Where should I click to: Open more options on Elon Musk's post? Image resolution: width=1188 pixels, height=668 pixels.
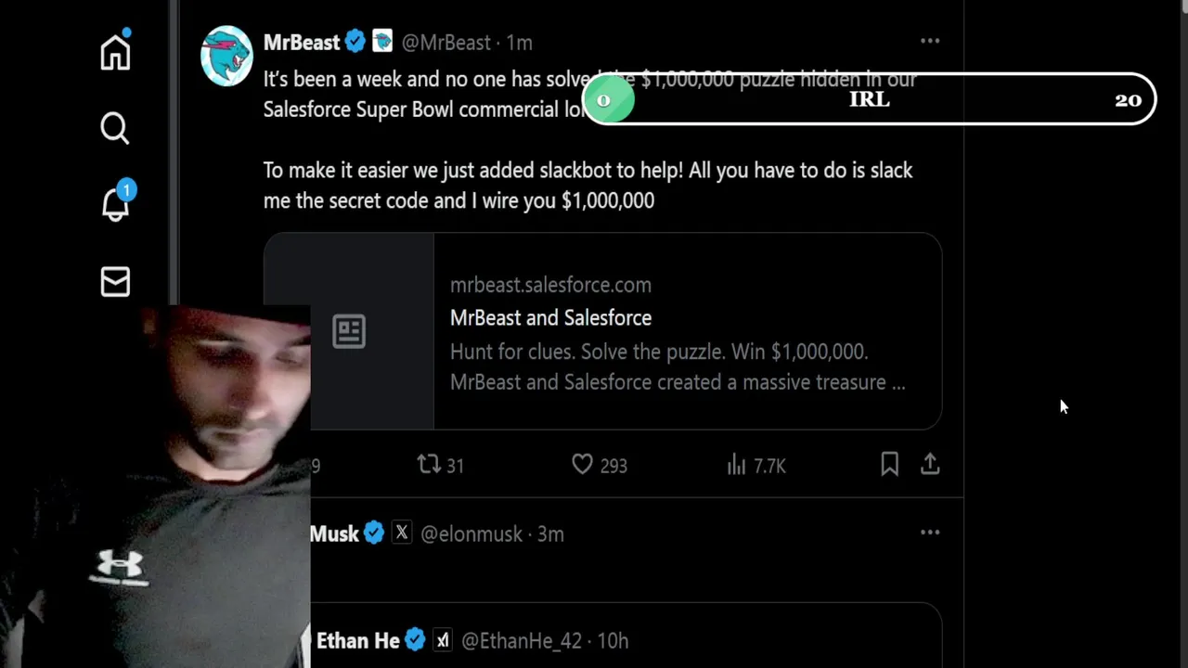point(930,533)
